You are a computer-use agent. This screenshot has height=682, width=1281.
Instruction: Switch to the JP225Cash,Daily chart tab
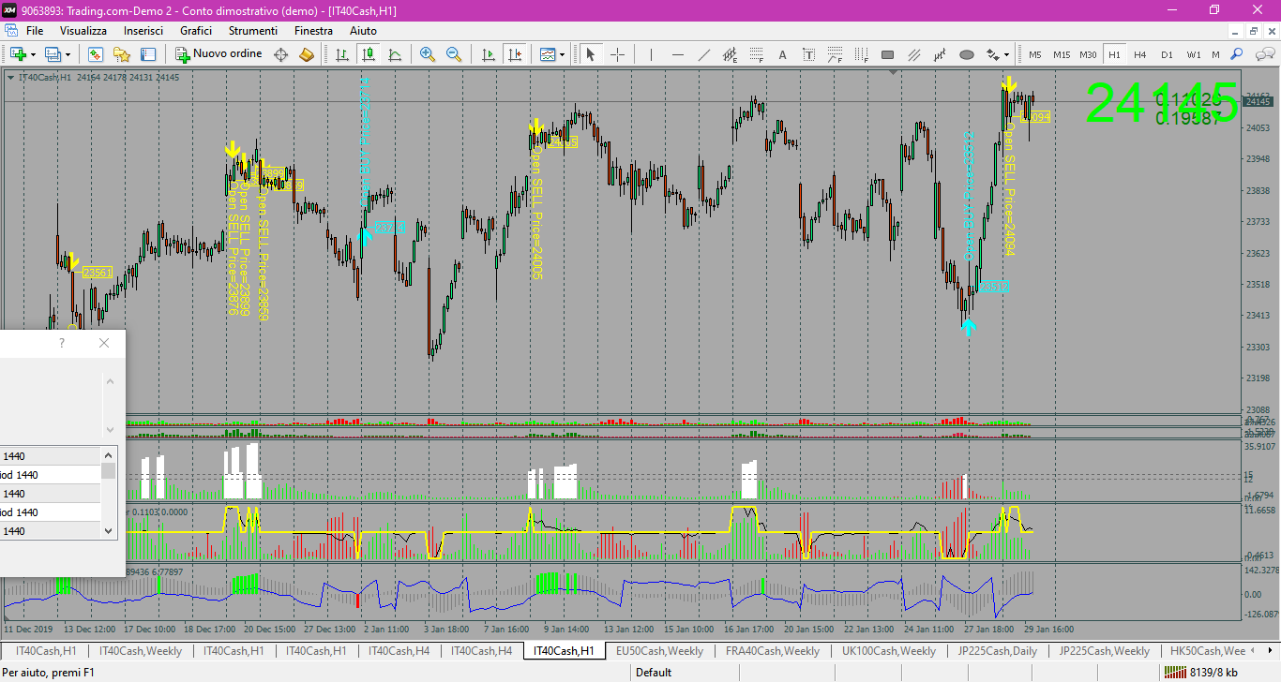(x=997, y=650)
